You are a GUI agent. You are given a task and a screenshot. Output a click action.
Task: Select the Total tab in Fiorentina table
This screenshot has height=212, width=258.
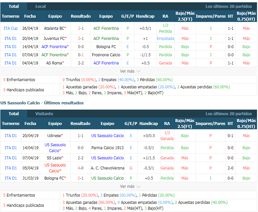click(x=14, y=7)
